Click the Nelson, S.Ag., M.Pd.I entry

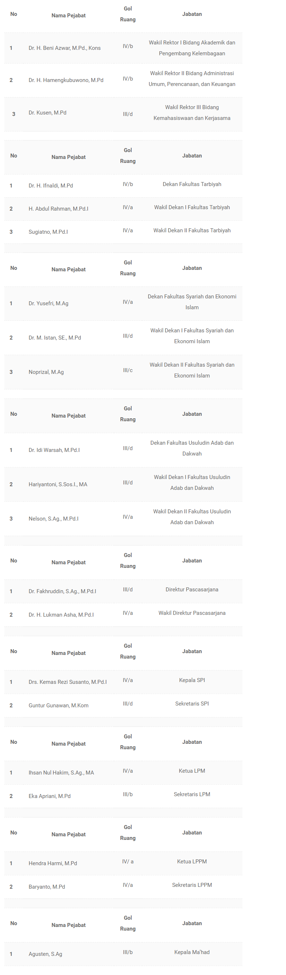point(53,518)
